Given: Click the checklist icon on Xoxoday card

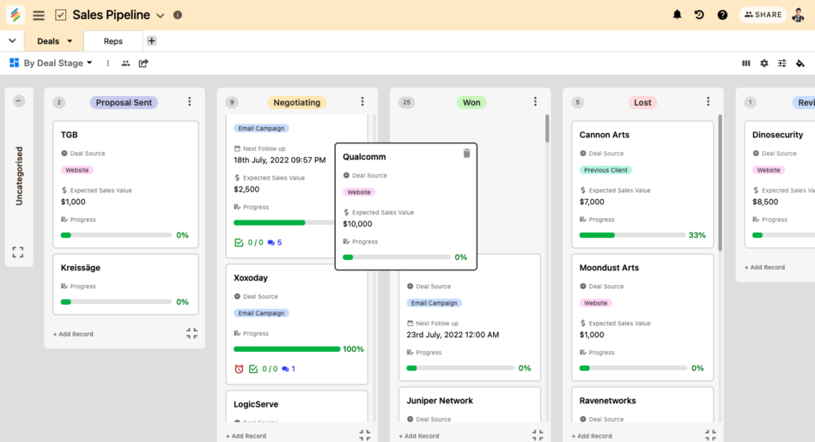Looking at the screenshot, I should (x=253, y=369).
